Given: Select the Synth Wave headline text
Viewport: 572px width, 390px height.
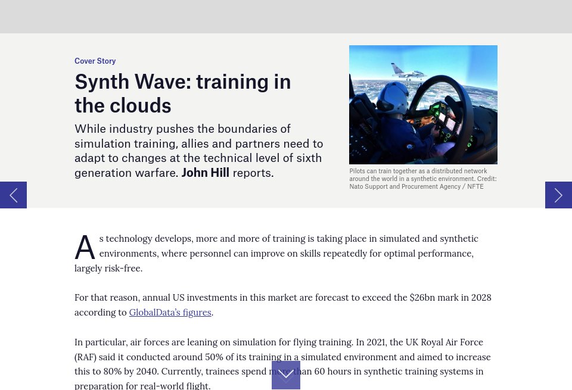Looking at the screenshot, I should tap(182, 93).
